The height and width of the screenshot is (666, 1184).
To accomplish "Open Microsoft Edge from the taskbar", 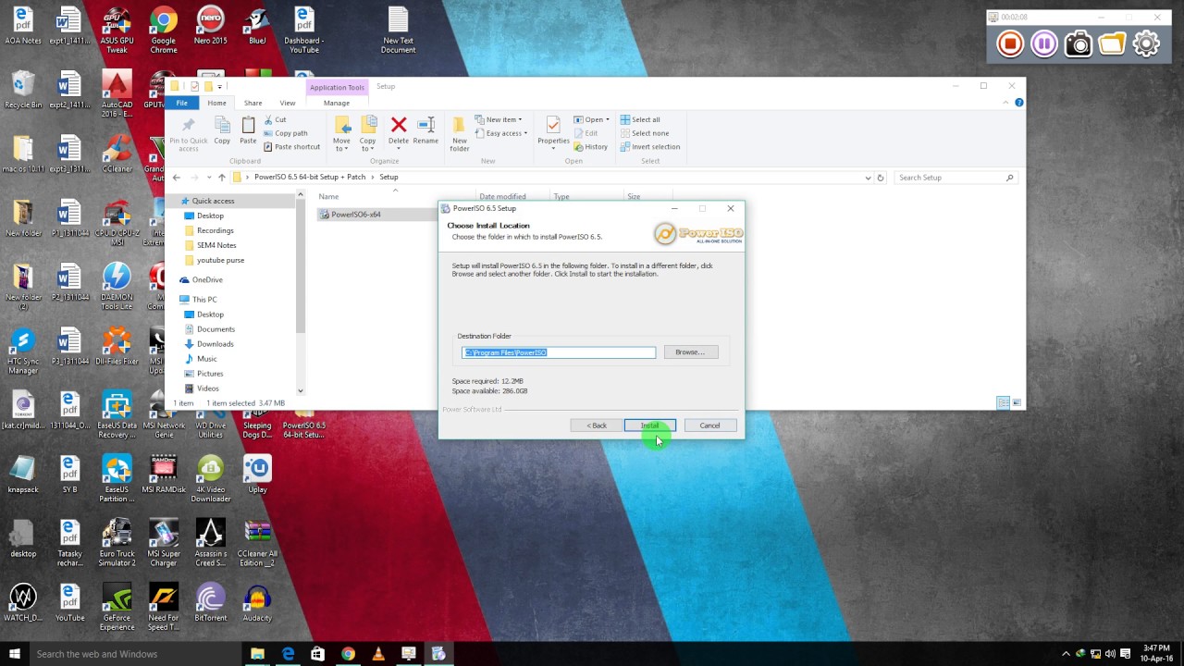I will (288, 654).
